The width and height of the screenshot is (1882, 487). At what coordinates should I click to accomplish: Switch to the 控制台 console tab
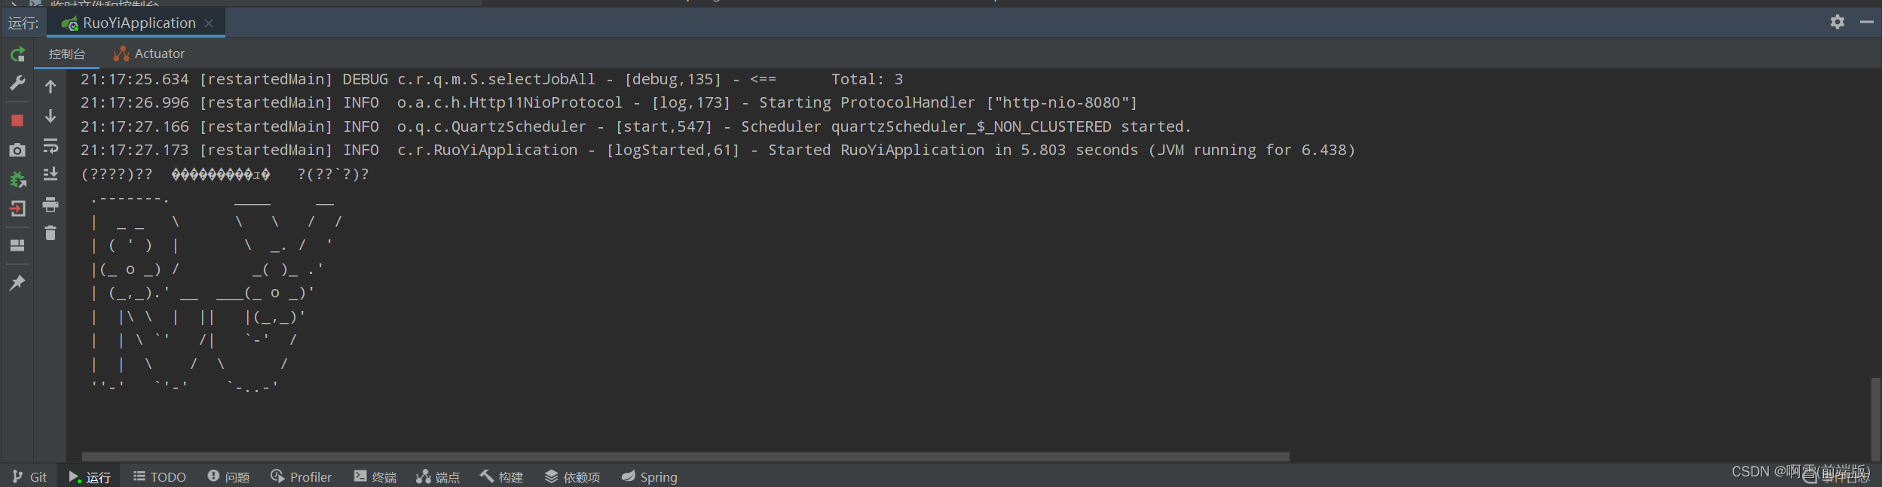[67, 53]
